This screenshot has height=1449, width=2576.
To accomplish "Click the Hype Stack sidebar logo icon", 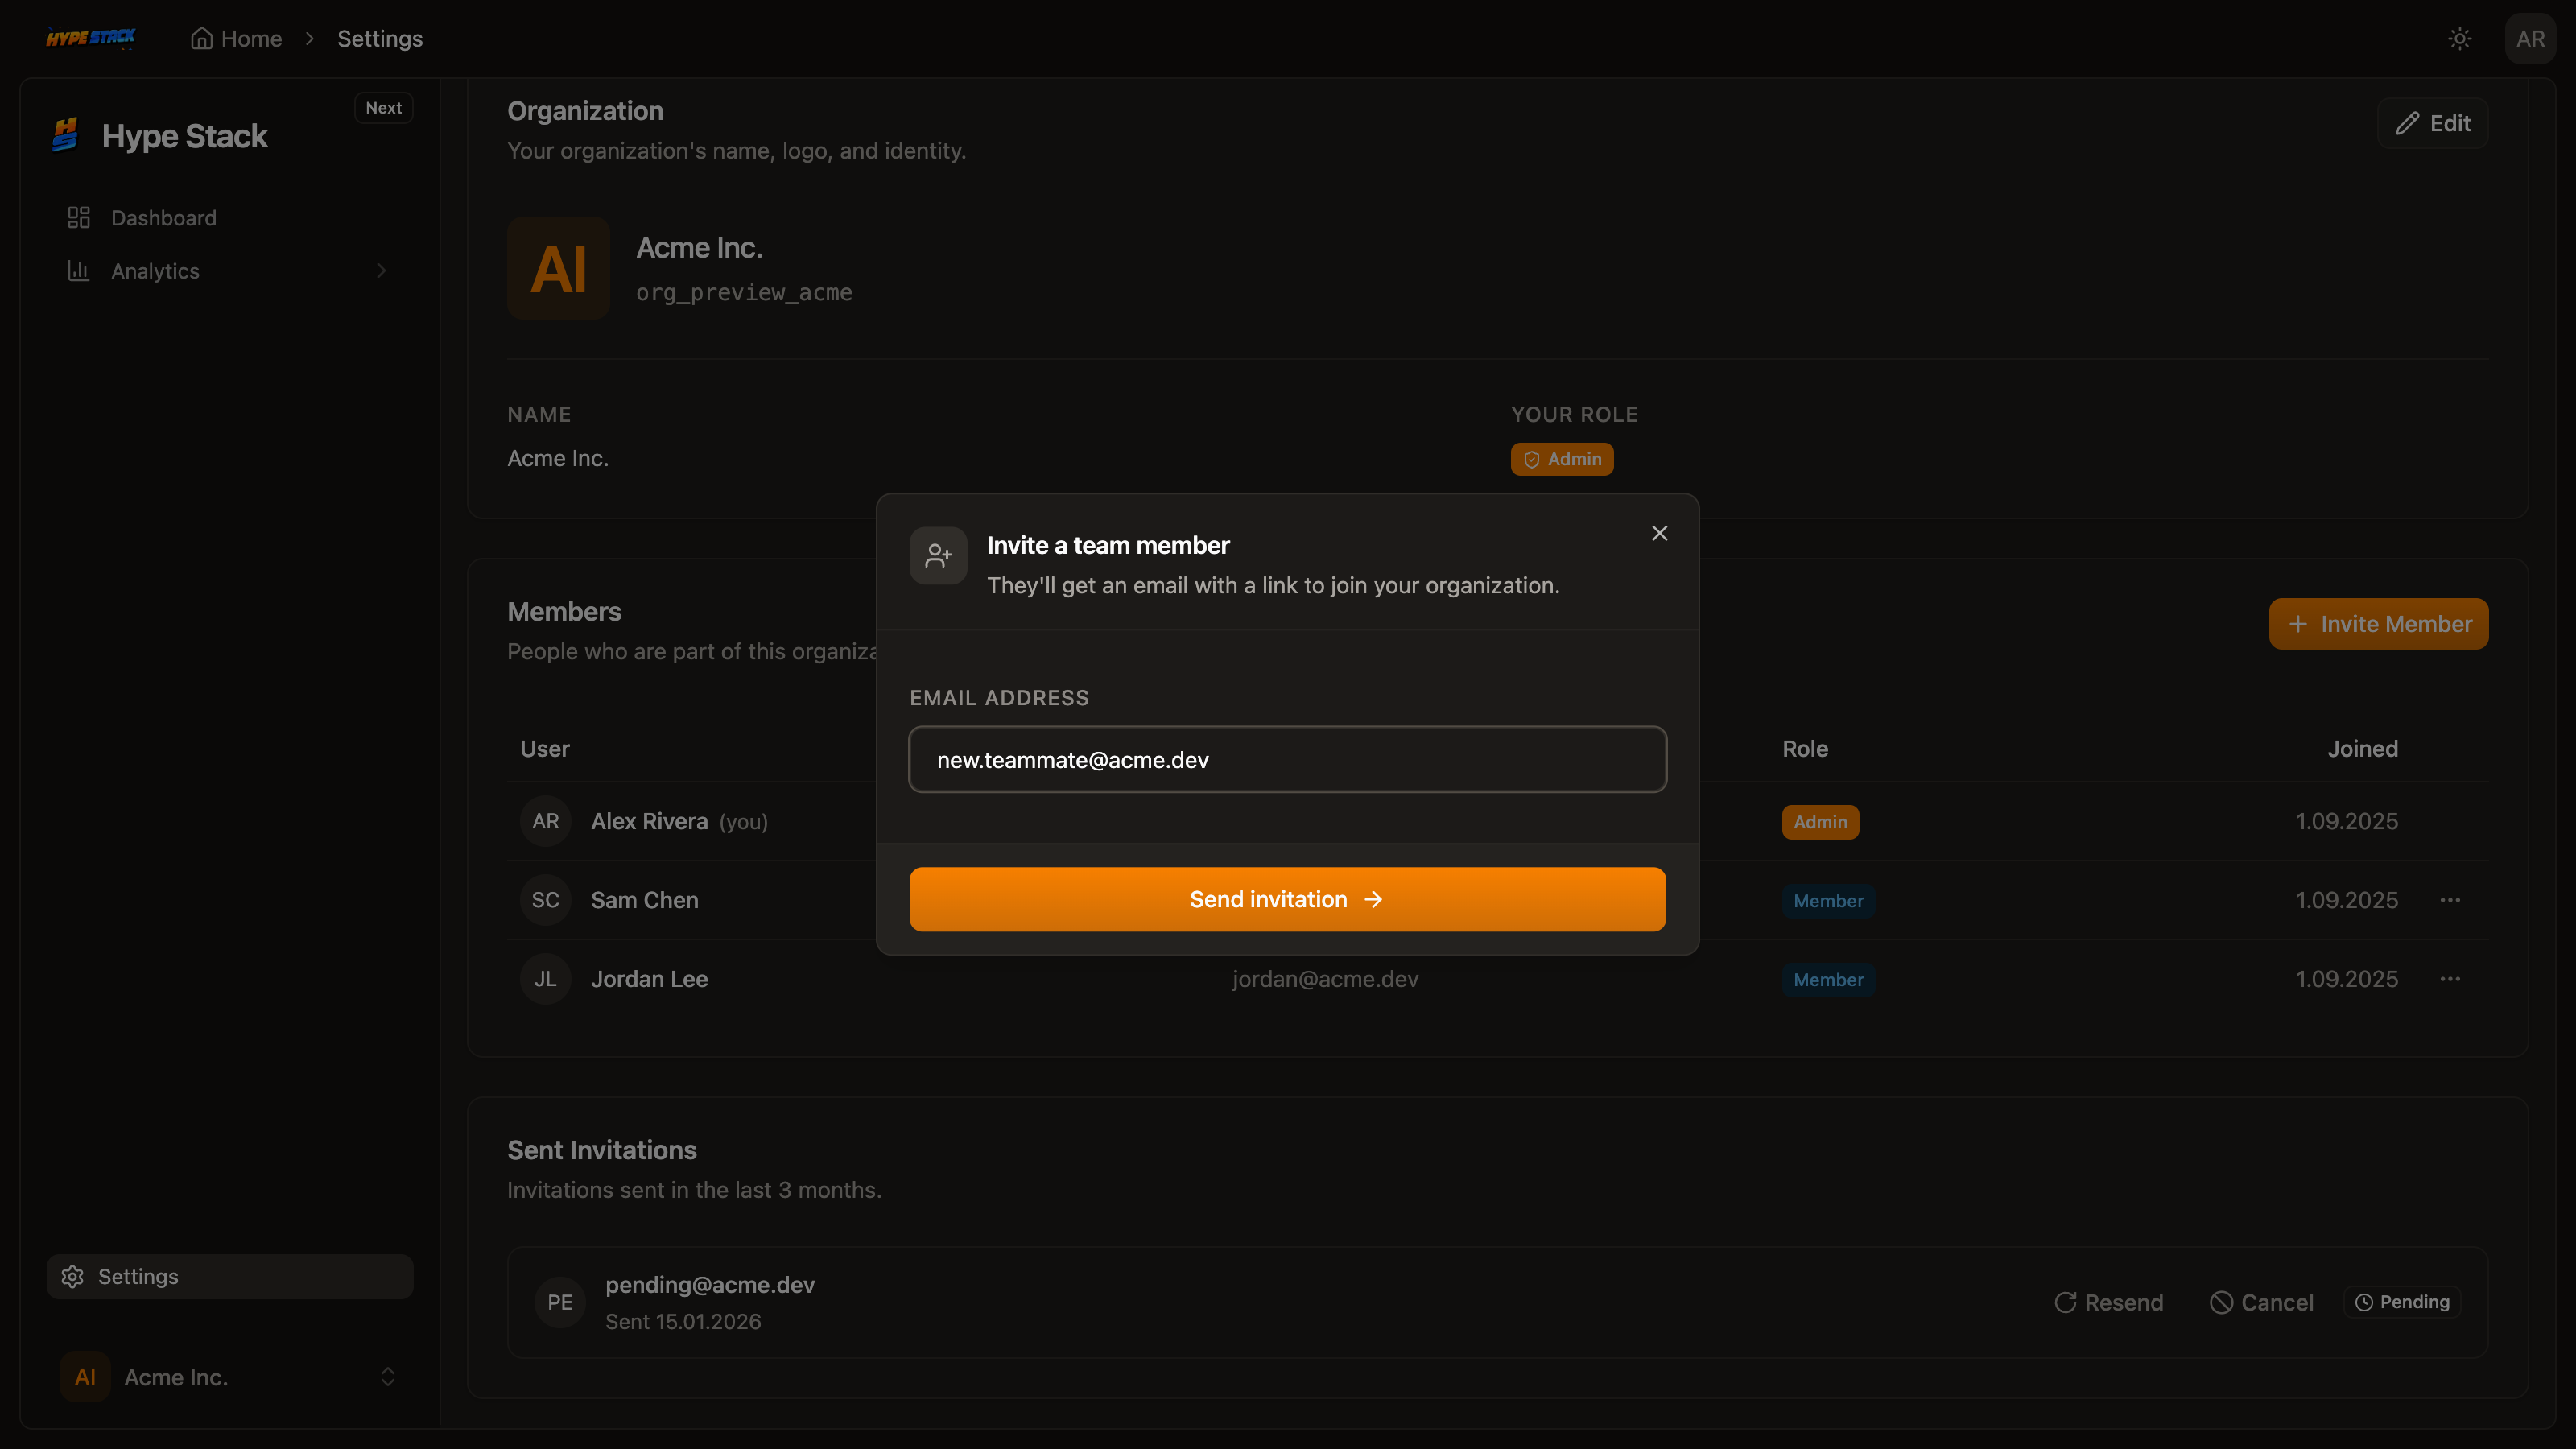I will click(66, 135).
